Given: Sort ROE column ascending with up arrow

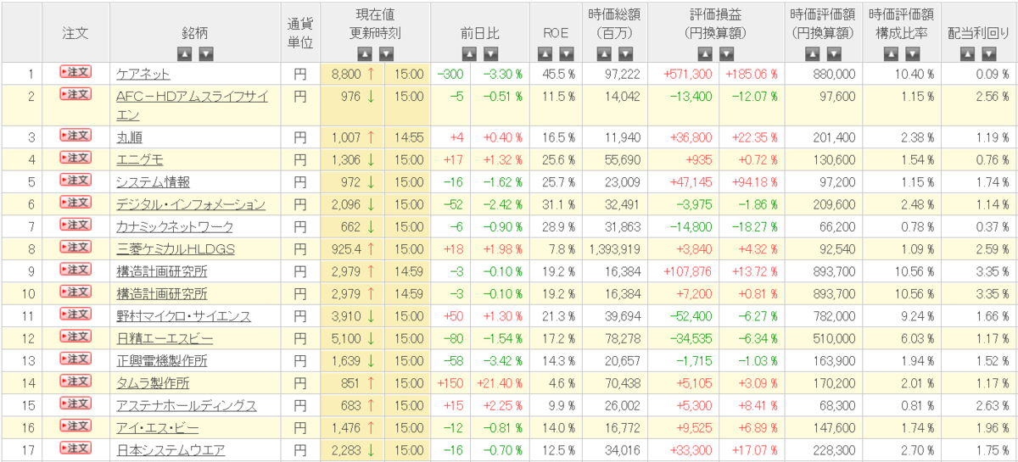Looking at the screenshot, I should [545, 54].
